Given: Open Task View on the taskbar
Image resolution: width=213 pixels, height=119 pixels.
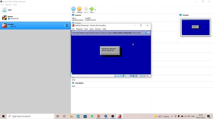Looking at the screenshot, I should tap(64, 116).
